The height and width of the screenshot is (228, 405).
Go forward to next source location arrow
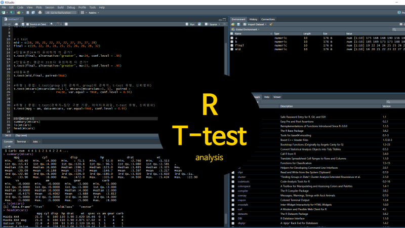tap(10, 24)
